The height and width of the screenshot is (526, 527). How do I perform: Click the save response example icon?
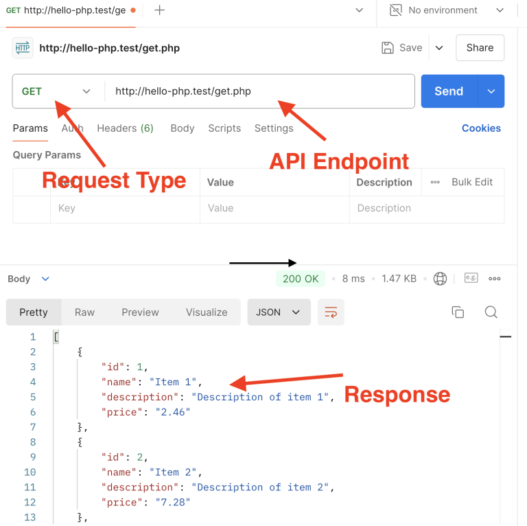coord(471,279)
